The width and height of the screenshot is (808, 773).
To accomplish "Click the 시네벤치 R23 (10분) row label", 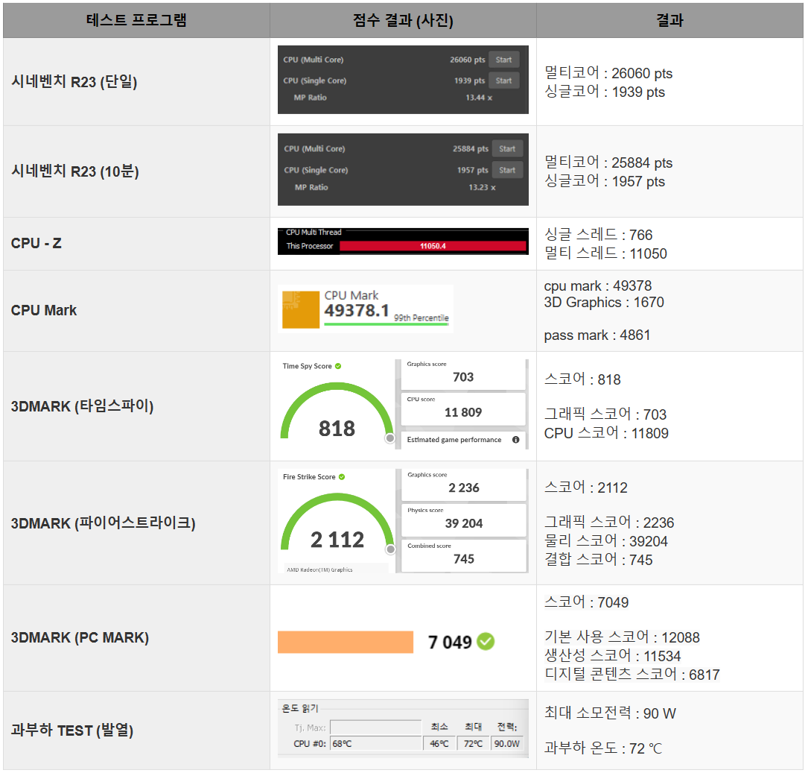I will click(x=75, y=171).
